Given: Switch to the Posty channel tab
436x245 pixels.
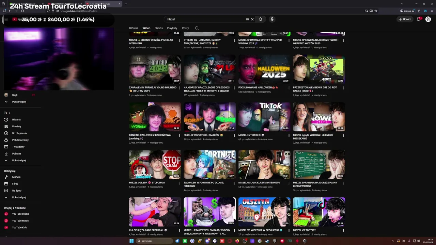Looking at the screenshot, I should pos(185,28).
